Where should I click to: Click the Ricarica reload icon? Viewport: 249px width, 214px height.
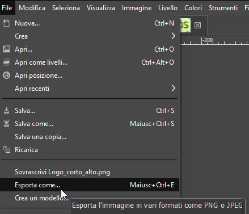pos(6,150)
